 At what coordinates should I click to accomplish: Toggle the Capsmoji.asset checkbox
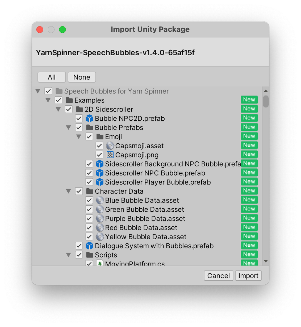click(99, 146)
